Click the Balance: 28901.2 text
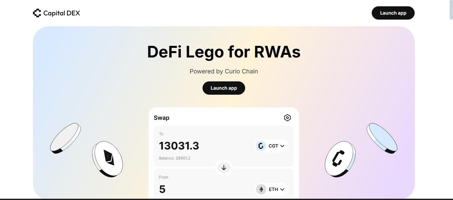Screen dimensions: 453x200 (x=175, y=158)
